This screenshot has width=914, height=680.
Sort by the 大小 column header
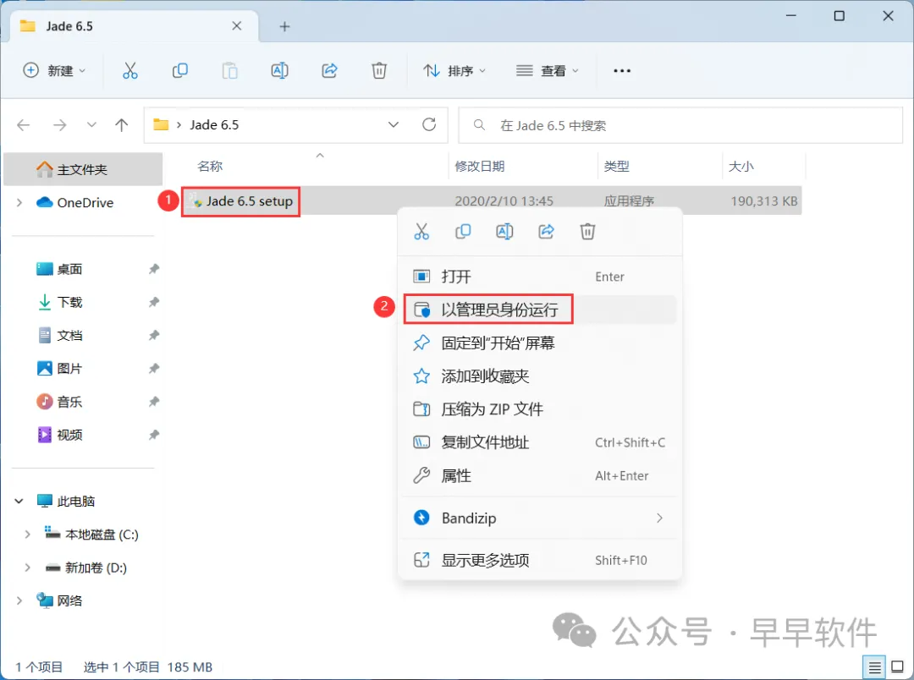[x=741, y=166]
